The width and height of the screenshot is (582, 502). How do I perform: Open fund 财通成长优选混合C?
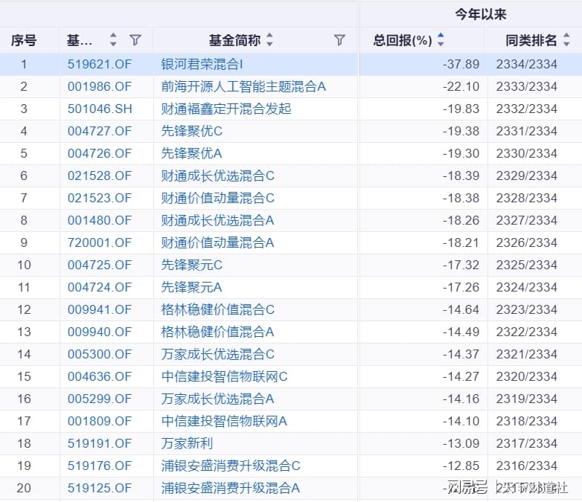(217, 176)
